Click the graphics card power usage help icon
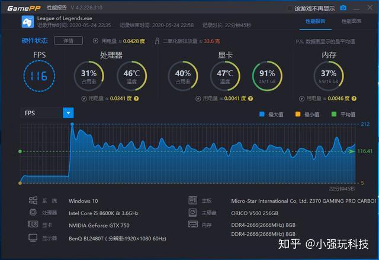Image resolution: width=379 pixels, height=260 pixels. 250,99
